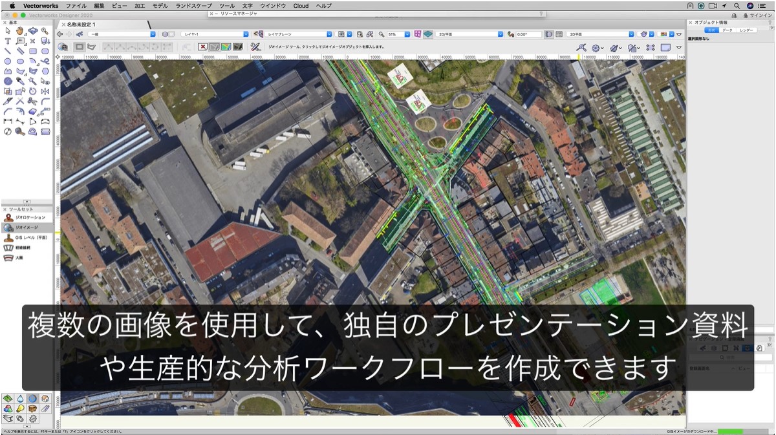
Task: Open the Cloud menu
Action: [301, 5]
